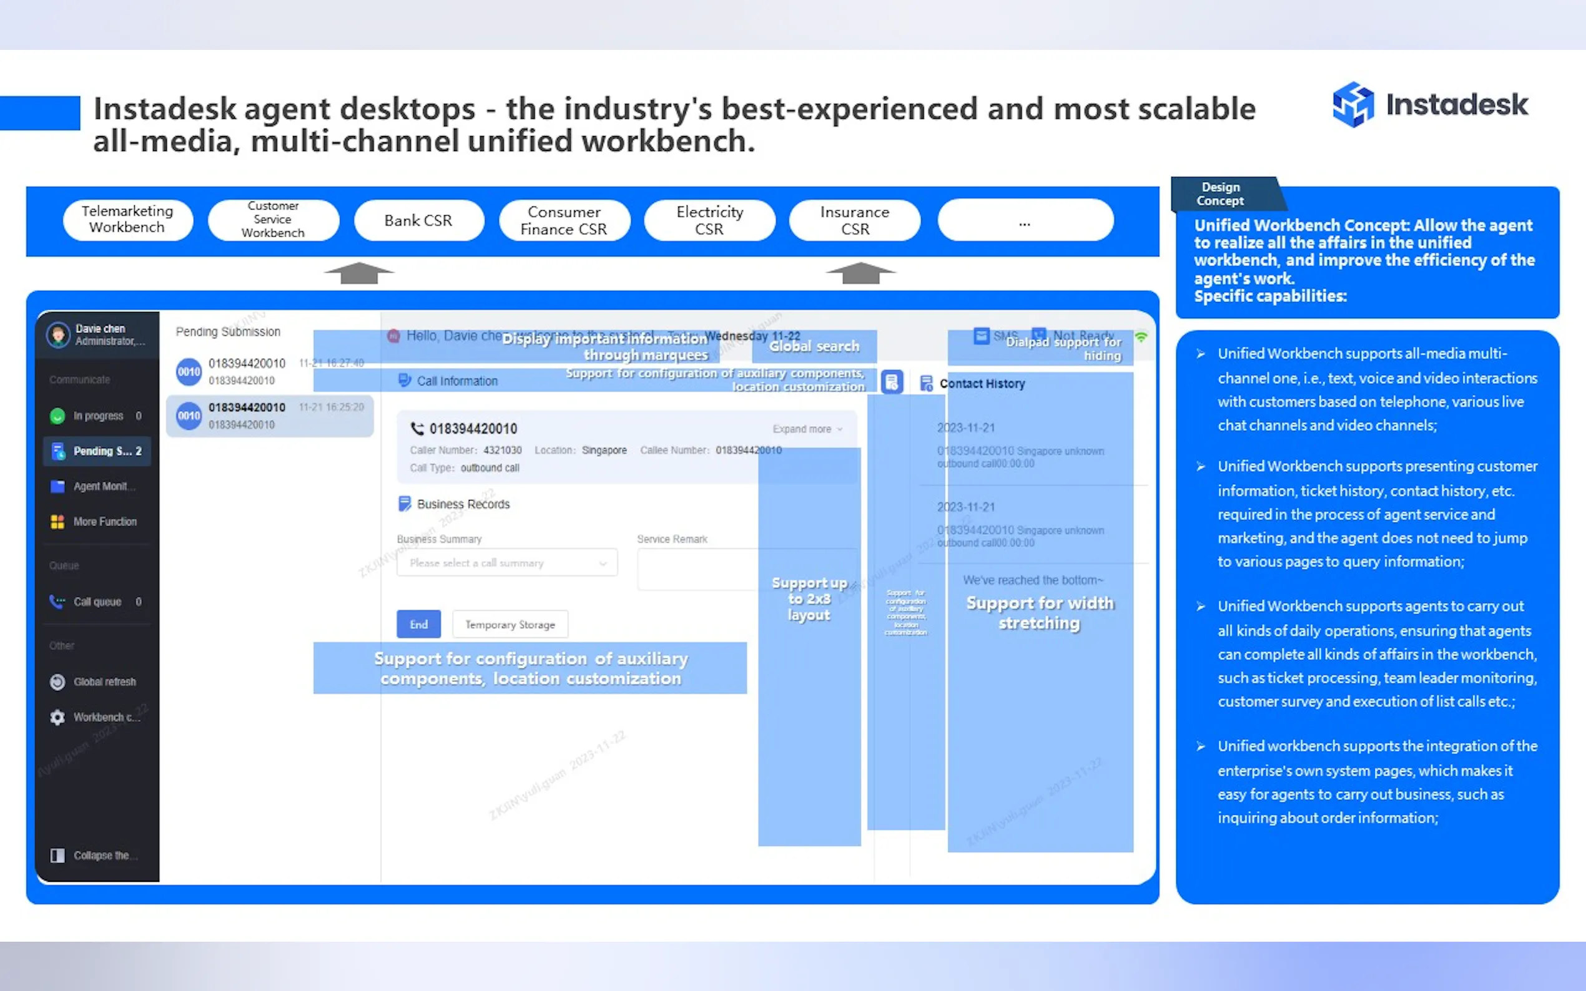The height and width of the screenshot is (991, 1586).
Task: Click the Location Singapore value
Action: [x=604, y=451]
